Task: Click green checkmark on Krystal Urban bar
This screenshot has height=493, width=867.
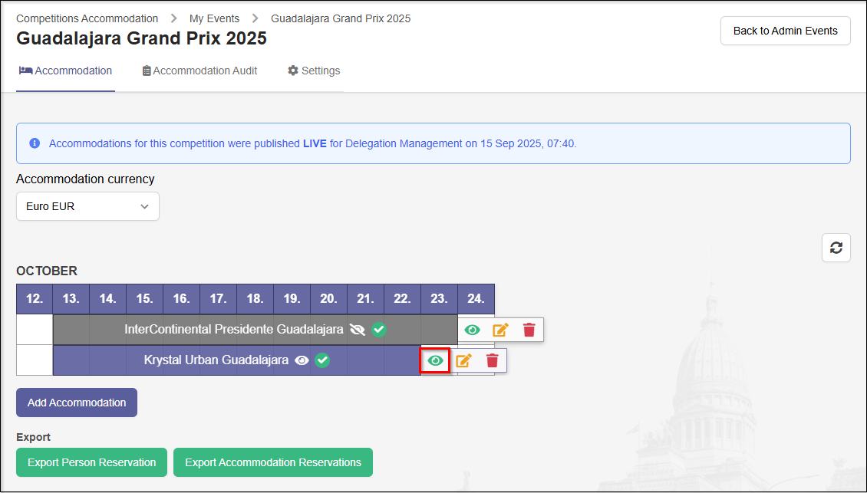Action: (322, 360)
